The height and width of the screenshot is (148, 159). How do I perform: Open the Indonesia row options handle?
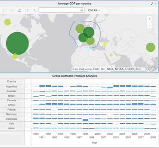(x=27, y=119)
